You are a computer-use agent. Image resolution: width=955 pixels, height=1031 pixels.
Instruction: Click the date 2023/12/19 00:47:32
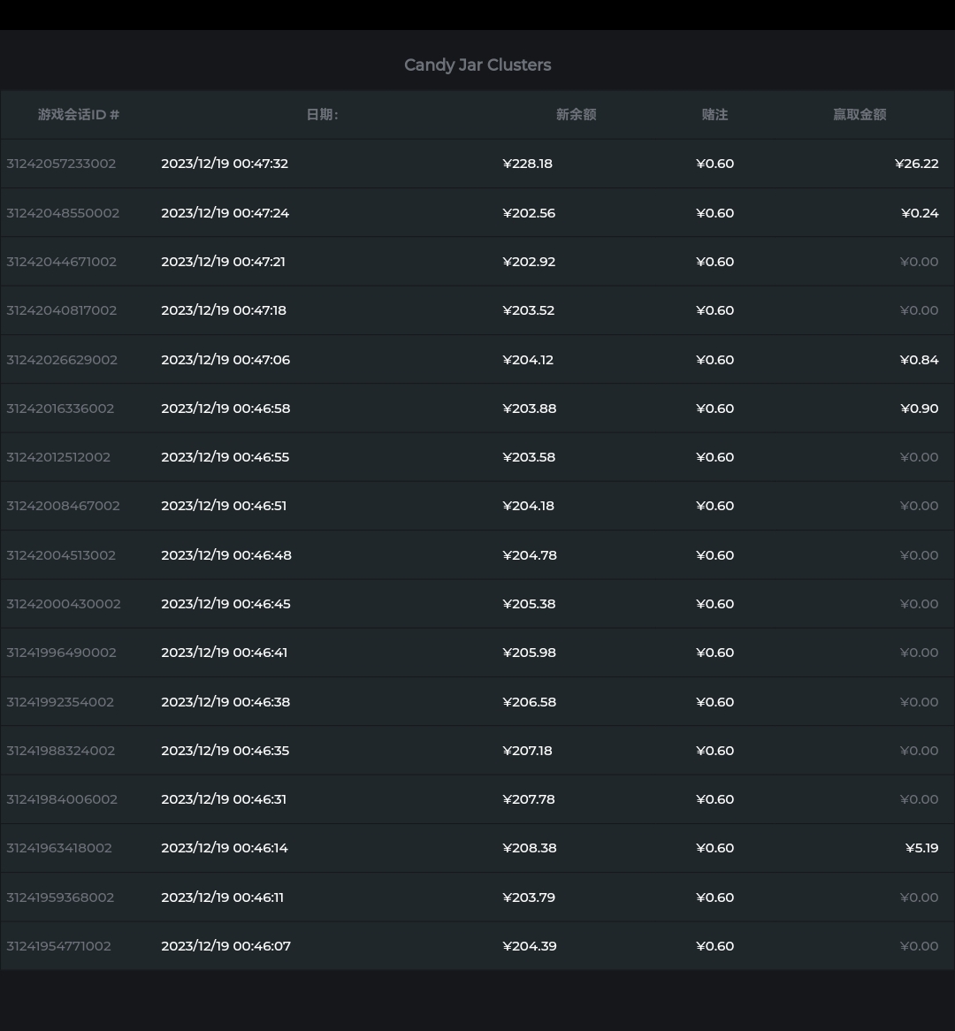(x=225, y=164)
